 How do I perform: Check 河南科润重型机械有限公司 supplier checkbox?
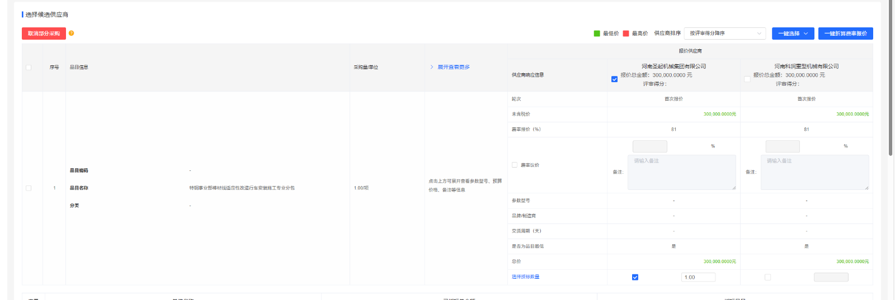747,79
